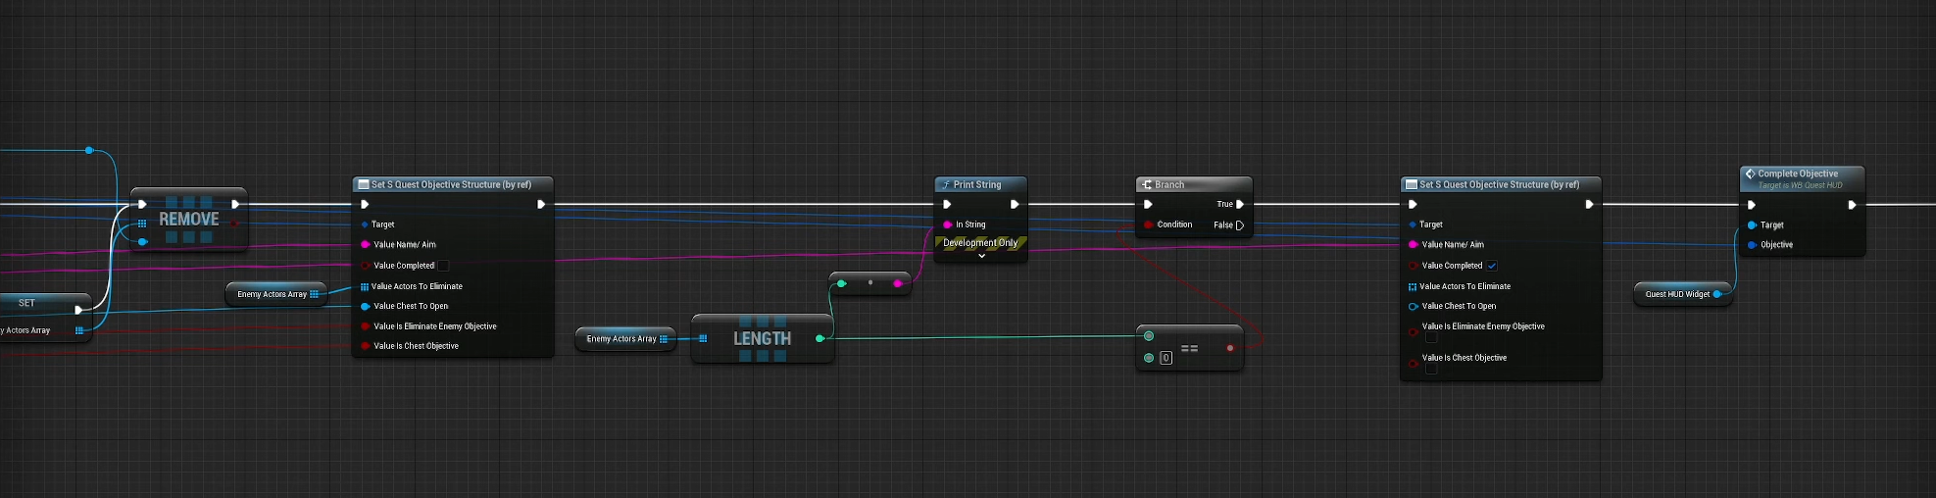Click Print String exec output pin
This screenshot has height=498, width=1936.
(x=1015, y=205)
